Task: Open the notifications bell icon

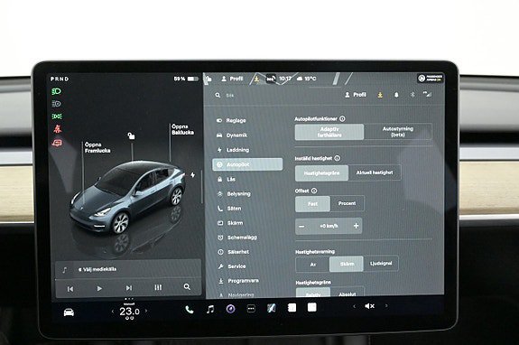Action: [396, 95]
